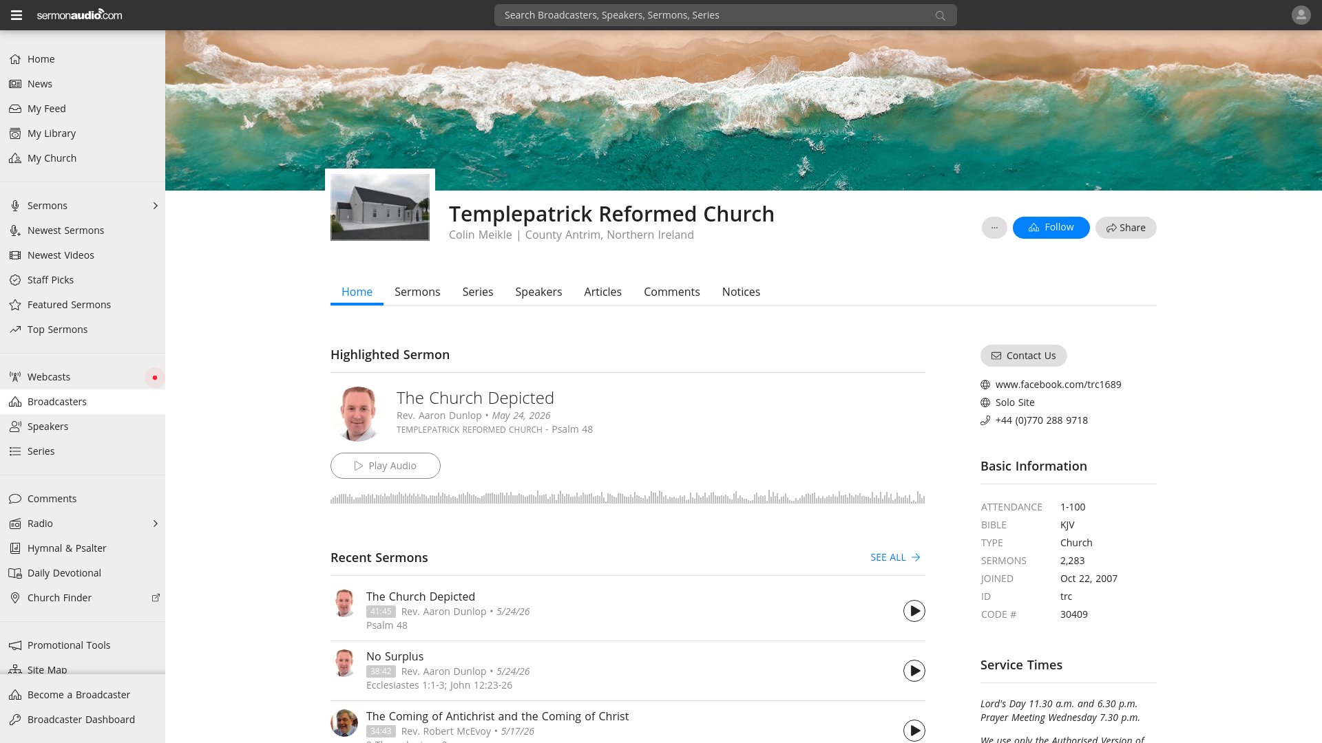Click the sermonaudio.com logo
This screenshot has height=743, width=1322.
[79, 14]
